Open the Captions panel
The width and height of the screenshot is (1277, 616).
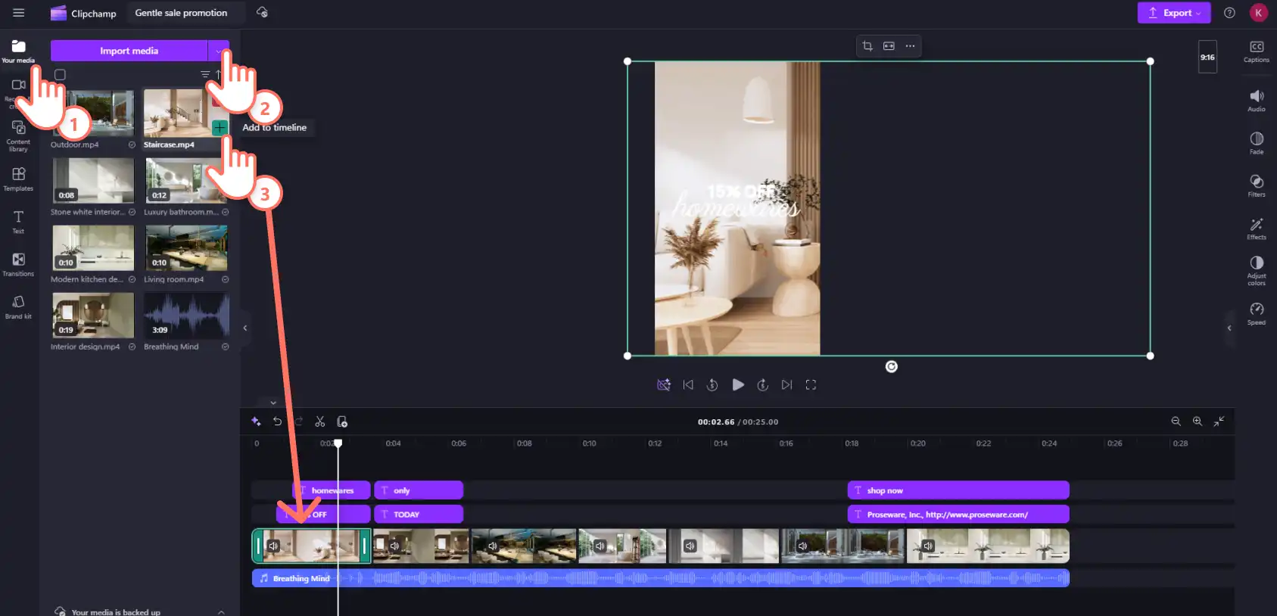[x=1257, y=51]
